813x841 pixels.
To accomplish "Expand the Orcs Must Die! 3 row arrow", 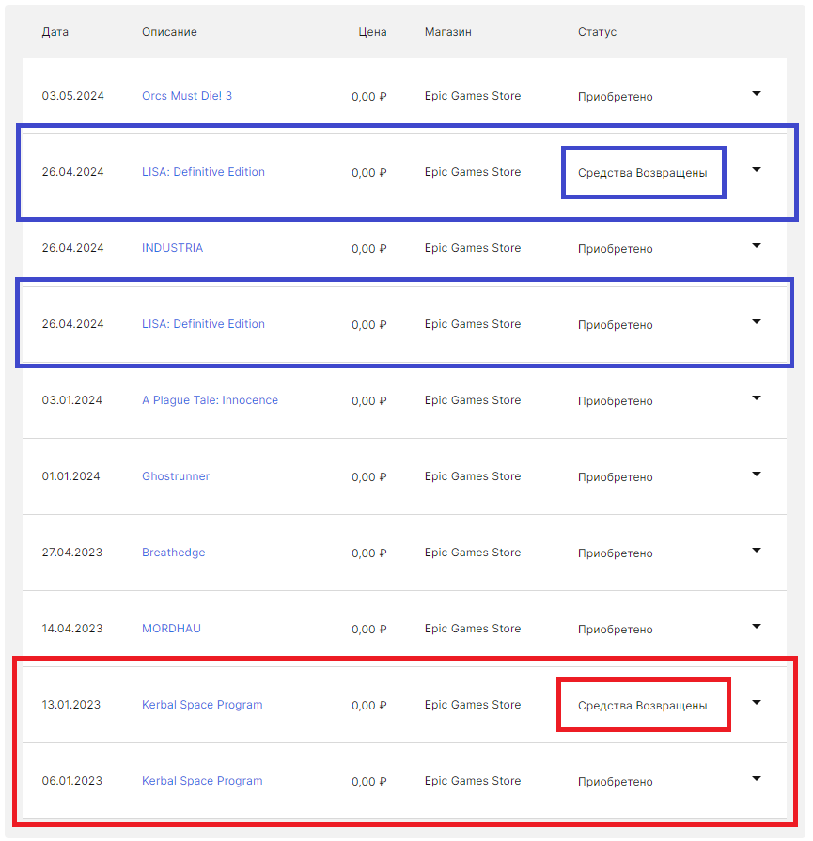I will pyautogui.click(x=757, y=94).
